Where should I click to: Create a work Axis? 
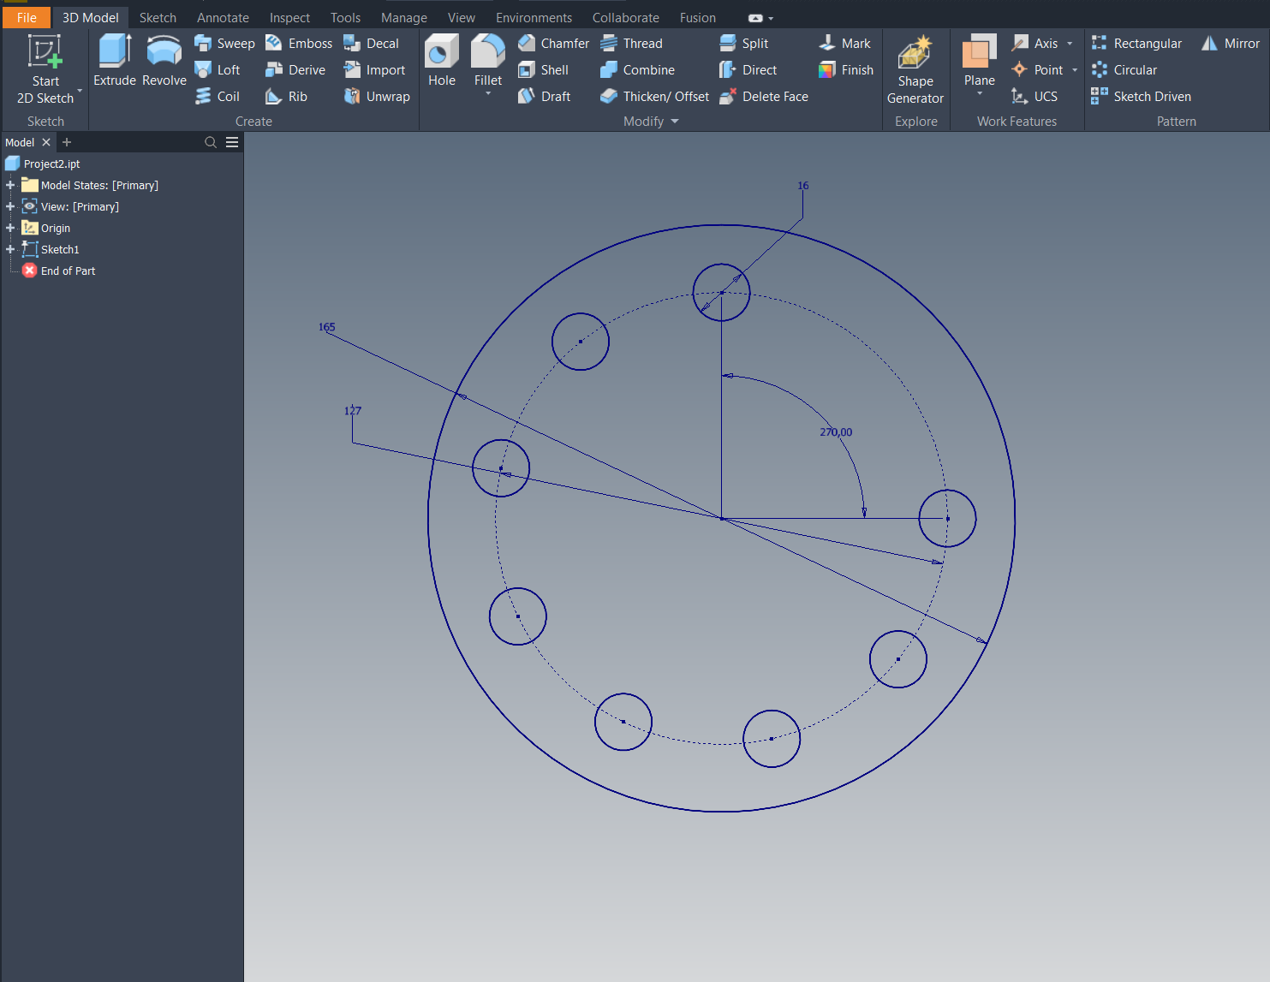[1034, 44]
